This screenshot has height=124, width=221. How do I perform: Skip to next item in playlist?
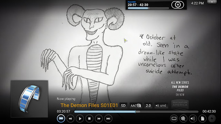click(x=108, y=118)
